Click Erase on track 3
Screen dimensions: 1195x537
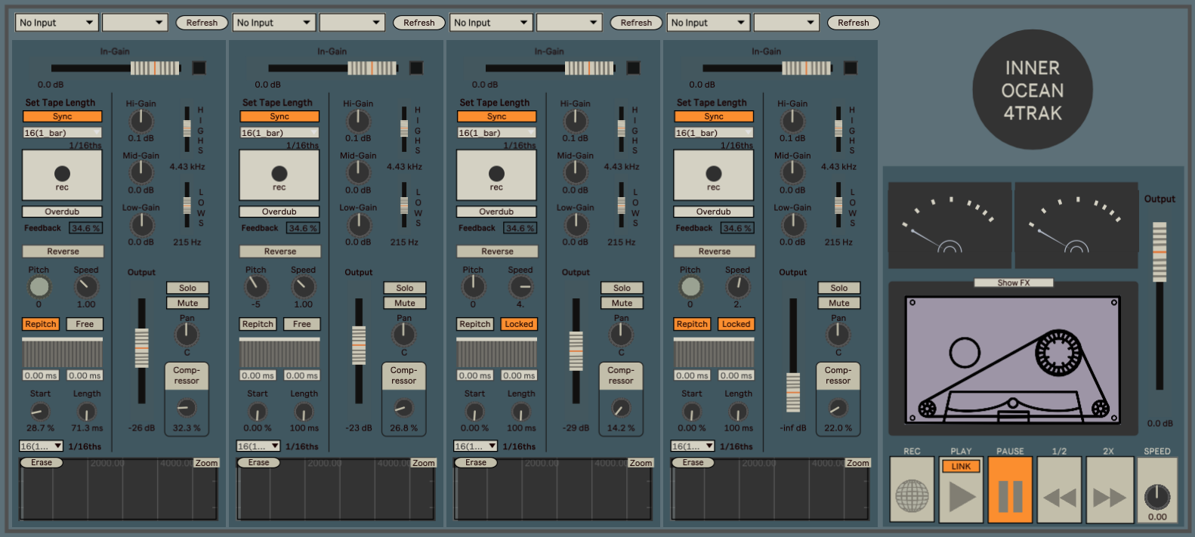476,462
